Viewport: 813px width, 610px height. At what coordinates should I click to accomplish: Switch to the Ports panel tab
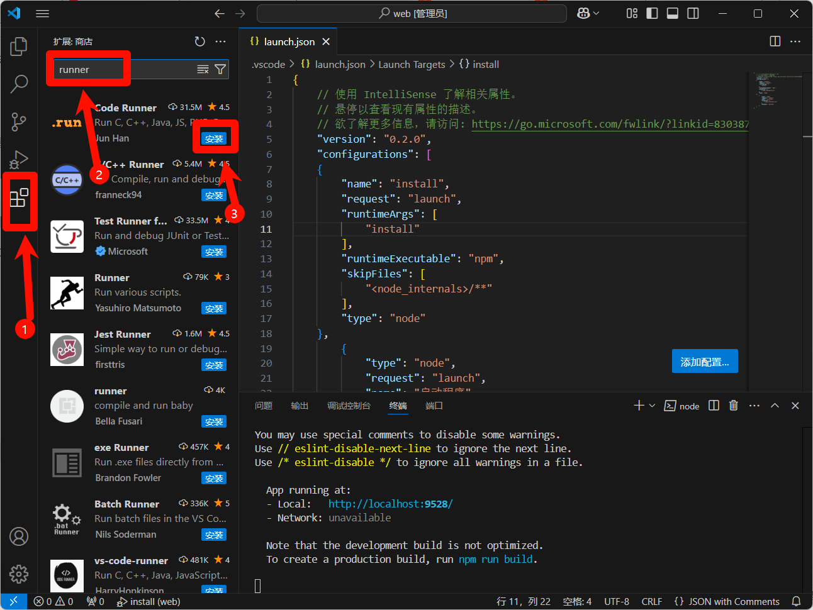coord(434,406)
